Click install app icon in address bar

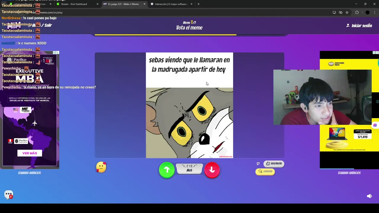(x=334, y=12)
